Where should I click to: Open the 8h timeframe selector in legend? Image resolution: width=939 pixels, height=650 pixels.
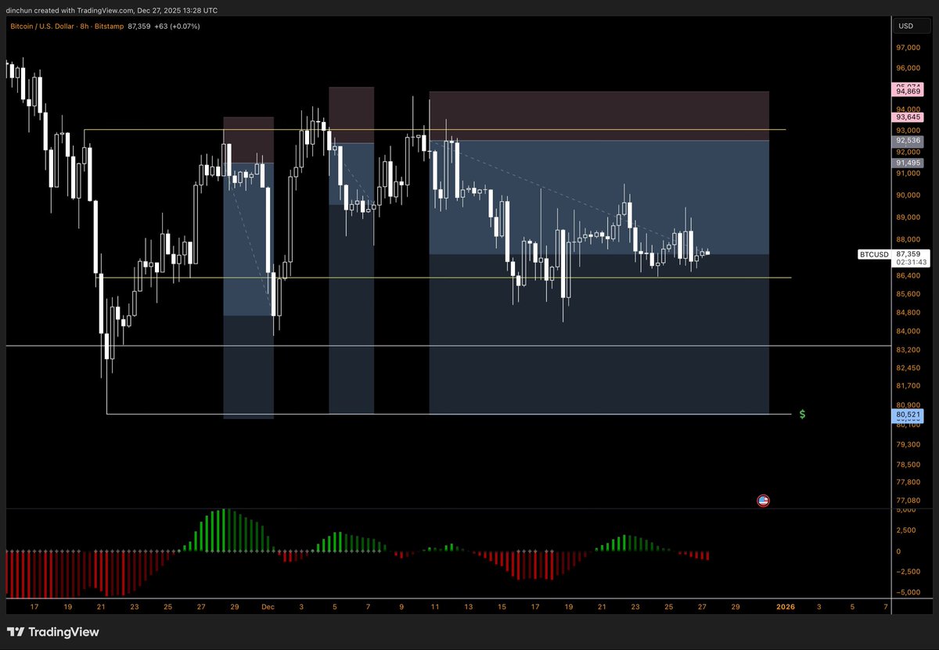(x=84, y=26)
